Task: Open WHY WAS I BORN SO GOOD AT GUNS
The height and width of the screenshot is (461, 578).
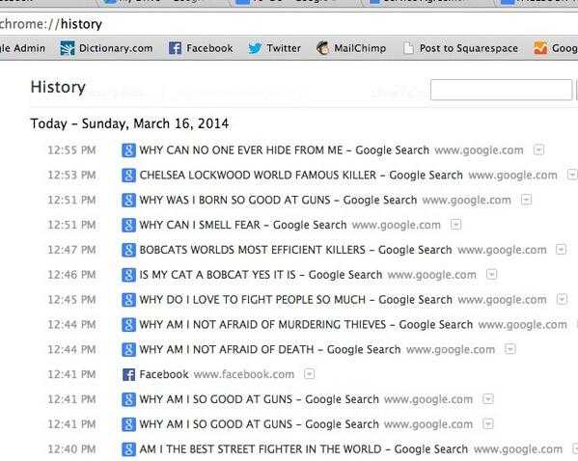Action: [278, 200]
